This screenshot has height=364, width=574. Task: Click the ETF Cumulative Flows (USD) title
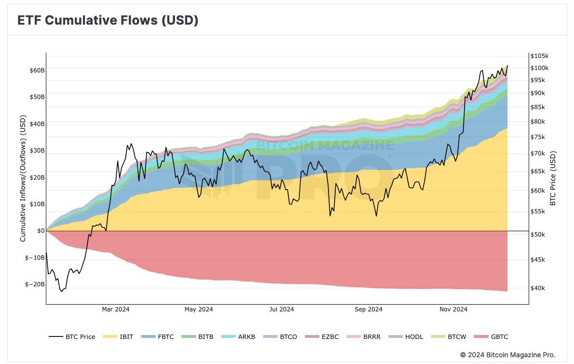(108, 20)
